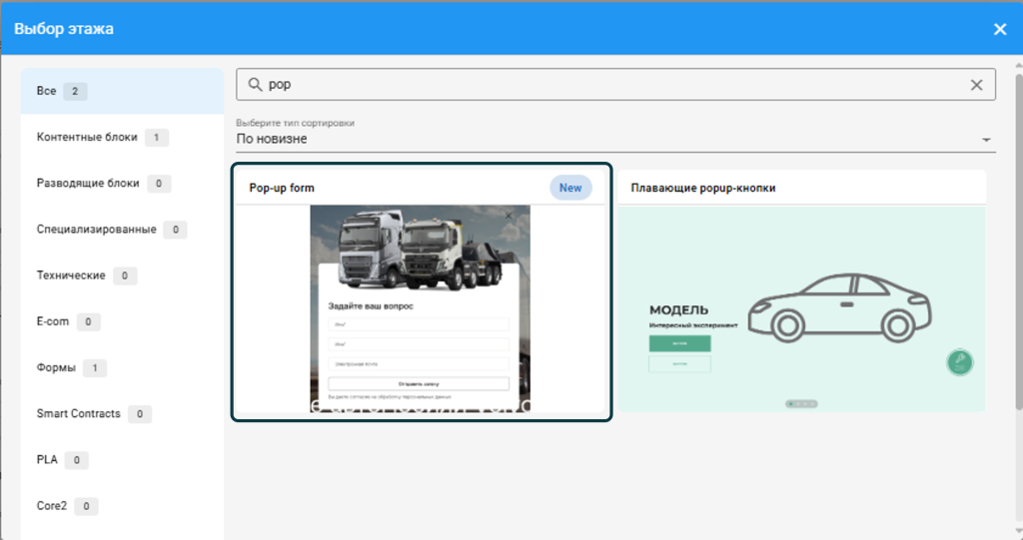This screenshot has width=1023, height=540.
Task: Click the Pop-up form card title
Action: [282, 188]
